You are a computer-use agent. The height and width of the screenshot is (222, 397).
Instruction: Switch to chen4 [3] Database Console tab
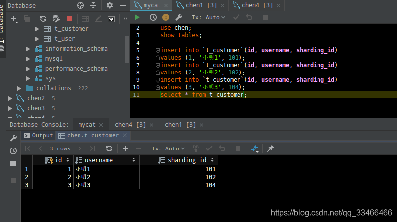[x=130, y=125]
